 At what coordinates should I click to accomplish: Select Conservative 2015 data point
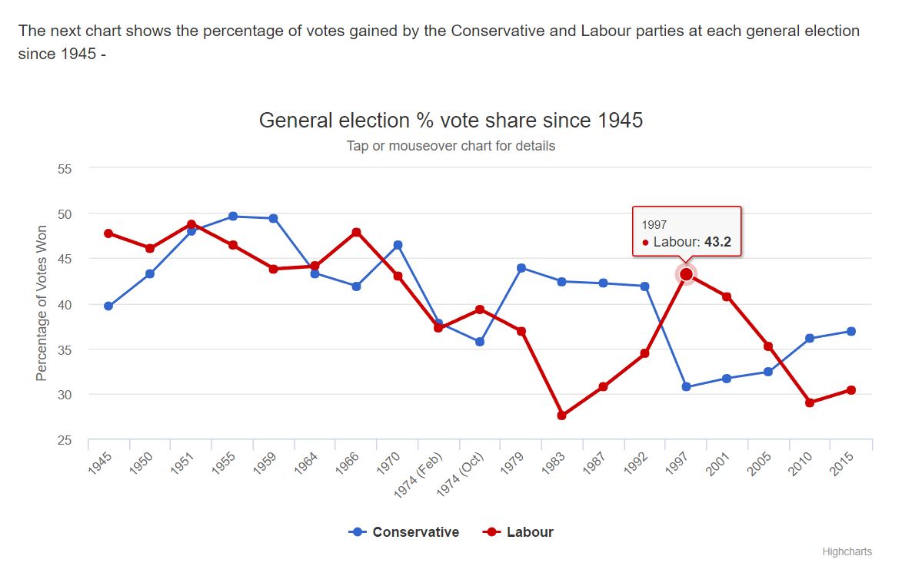click(851, 332)
